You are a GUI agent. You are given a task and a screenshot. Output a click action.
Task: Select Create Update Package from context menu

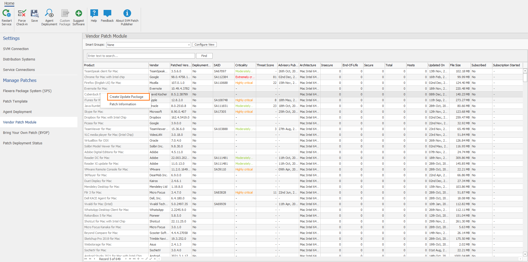(x=126, y=97)
